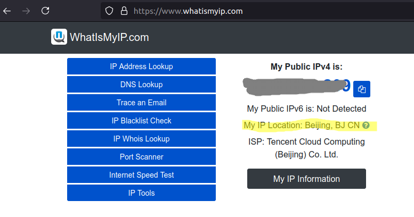The height and width of the screenshot is (217, 414).
Task: Reload the current page
Action: click(x=45, y=10)
